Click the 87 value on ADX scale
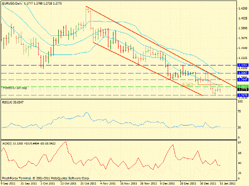The width and height of the screenshot is (249, 186). tap(239, 142)
